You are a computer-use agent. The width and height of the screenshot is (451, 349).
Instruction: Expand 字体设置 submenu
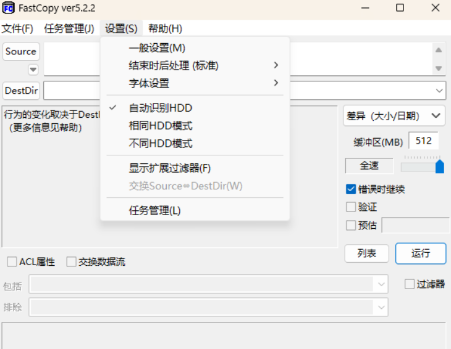point(195,83)
